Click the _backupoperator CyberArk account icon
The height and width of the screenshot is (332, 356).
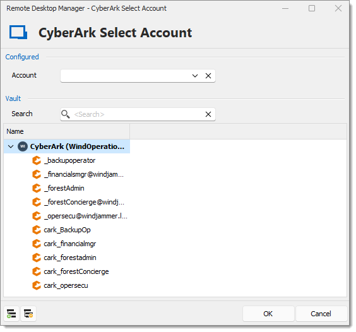click(37, 160)
